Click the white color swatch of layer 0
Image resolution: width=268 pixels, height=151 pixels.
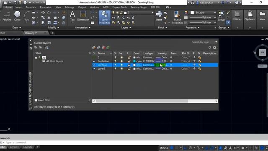point(134,57)
